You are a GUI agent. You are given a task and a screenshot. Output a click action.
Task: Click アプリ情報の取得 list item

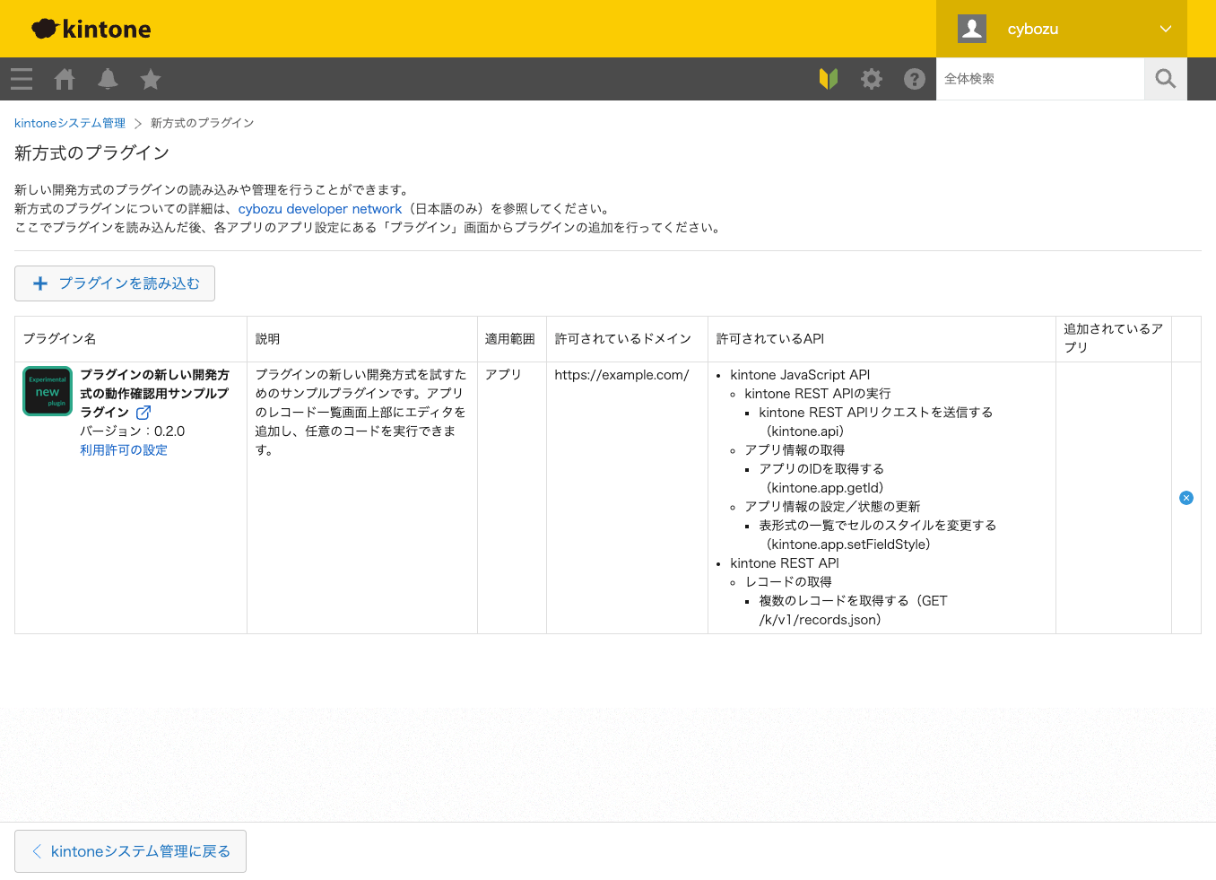point(795,450)
